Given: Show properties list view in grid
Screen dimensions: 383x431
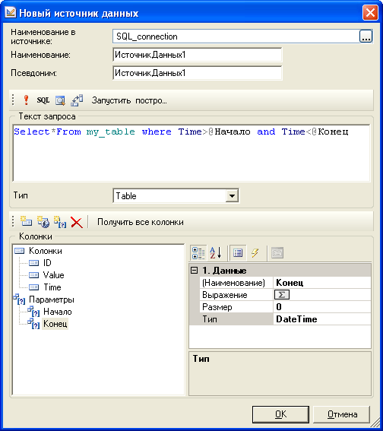Looking at the screenshot, I should pyautogui.click(x=238, y=252).
